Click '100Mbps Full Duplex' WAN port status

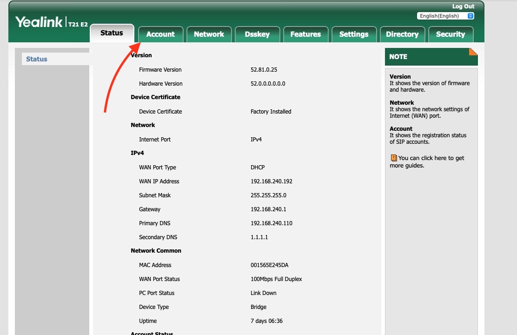pyautogui.click(x=276, y=279)
